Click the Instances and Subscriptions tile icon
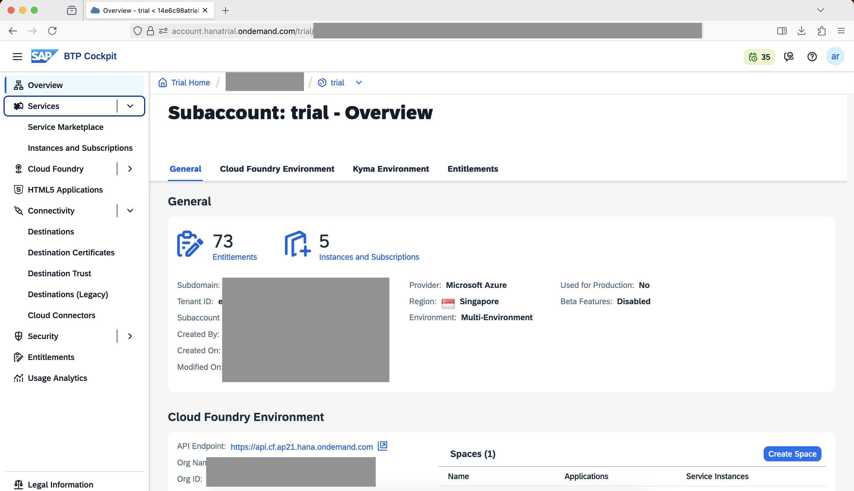 tap(297, 244)
